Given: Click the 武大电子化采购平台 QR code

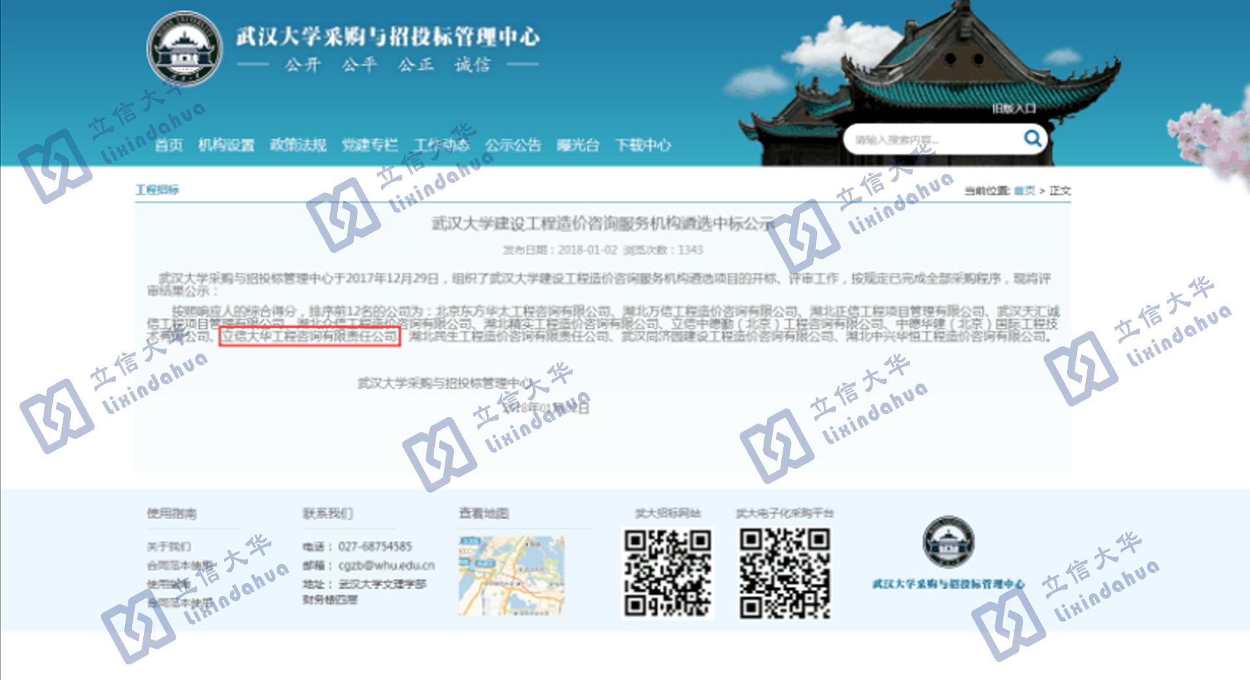Looking at the screenshot, I should 785,573.
